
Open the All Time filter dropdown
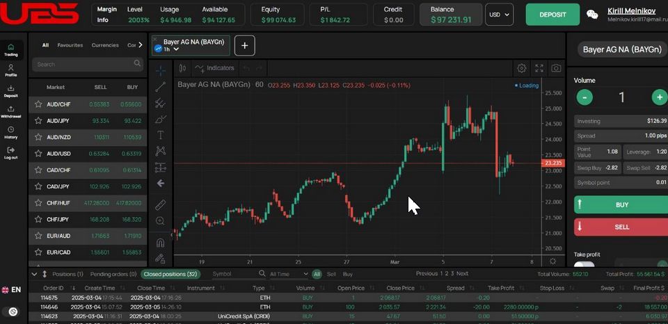(x=289, y=274)
